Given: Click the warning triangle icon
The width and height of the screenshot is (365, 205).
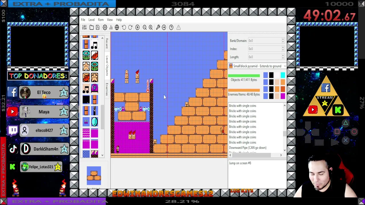Looking at the screenshot, I should [x=179, y=27].
